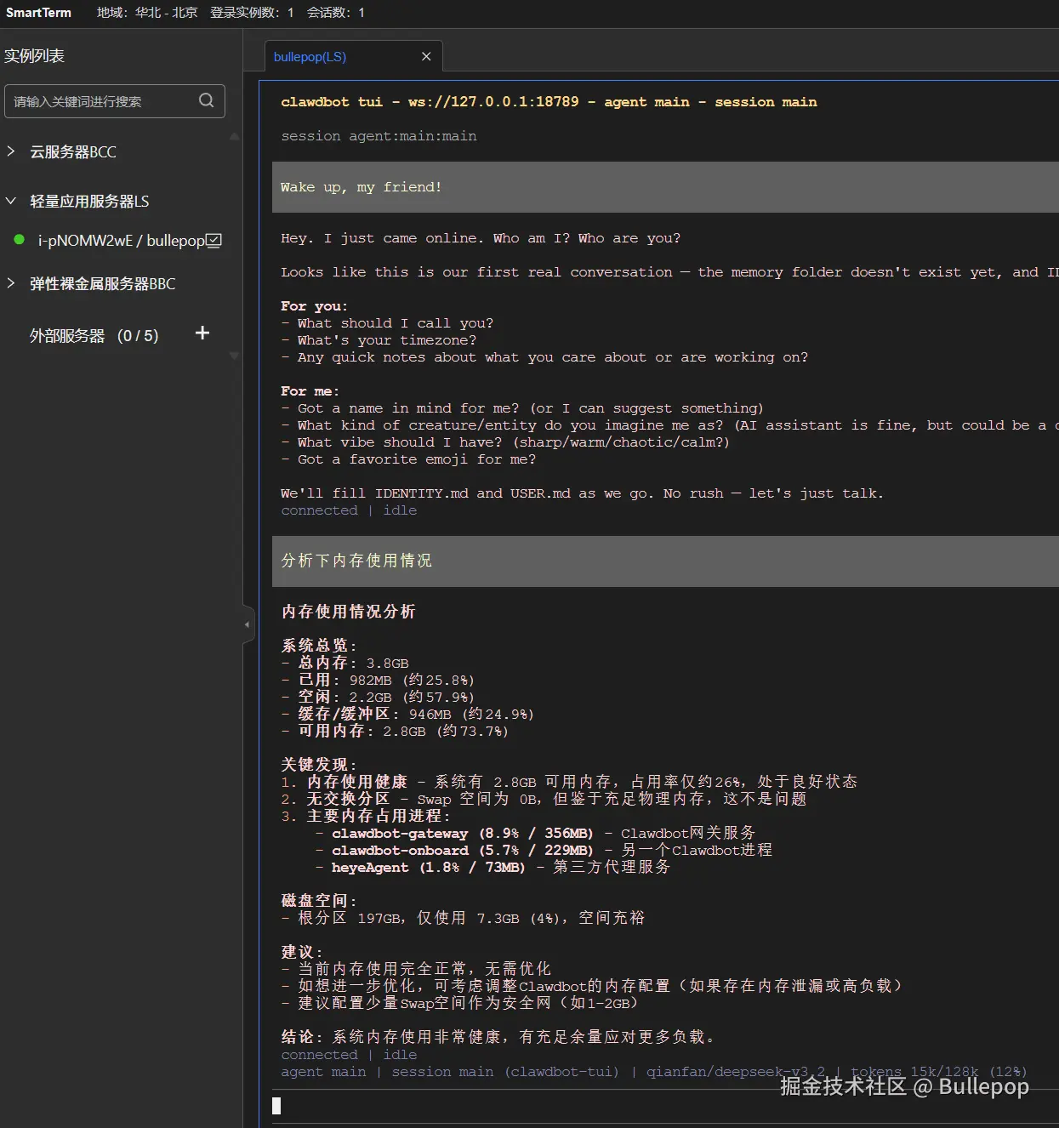Click the sidebar collapse arrow on the panel edge

point(246,624)
